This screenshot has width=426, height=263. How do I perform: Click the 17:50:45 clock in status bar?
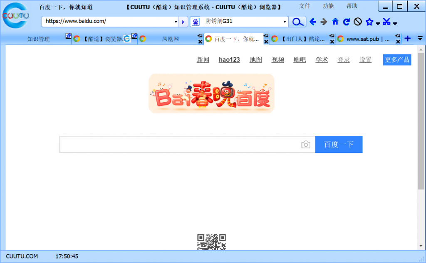point(67,256)
